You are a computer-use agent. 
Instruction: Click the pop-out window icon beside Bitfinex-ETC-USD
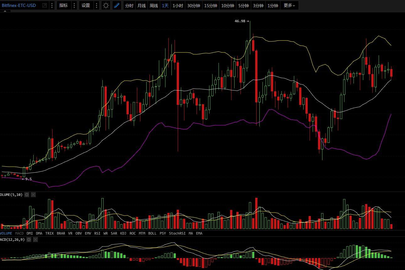click(x=45, y=5)
